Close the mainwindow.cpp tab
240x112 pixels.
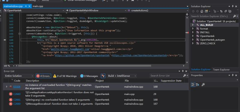[29, 6]
